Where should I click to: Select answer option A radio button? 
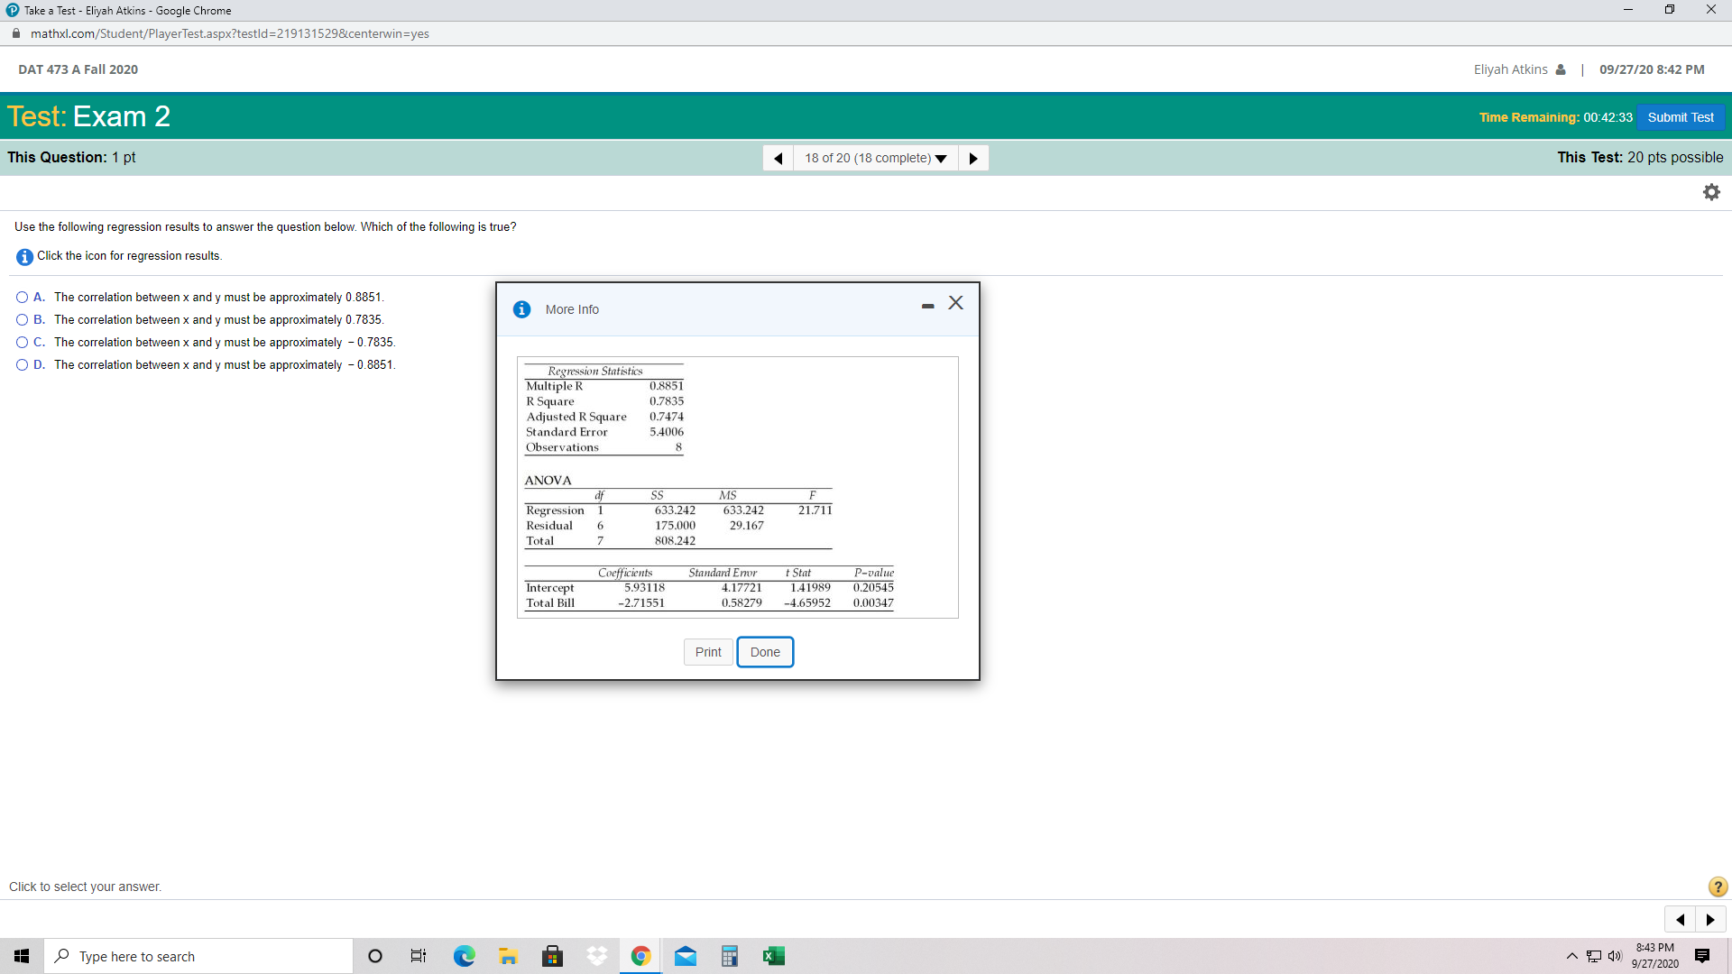coord(22,298)
